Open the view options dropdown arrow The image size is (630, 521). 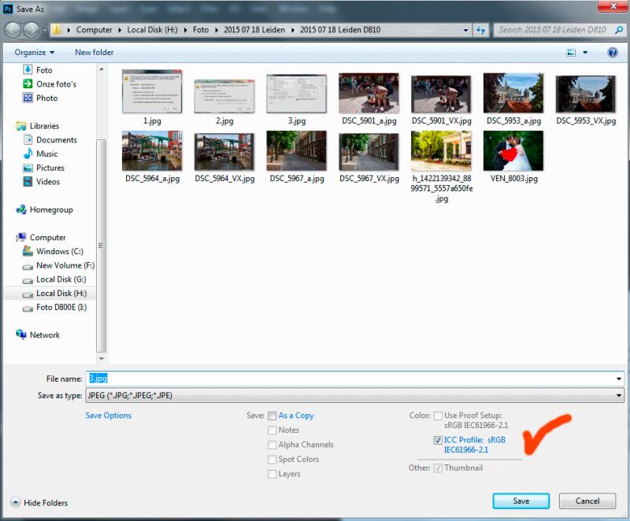point(585,52)
